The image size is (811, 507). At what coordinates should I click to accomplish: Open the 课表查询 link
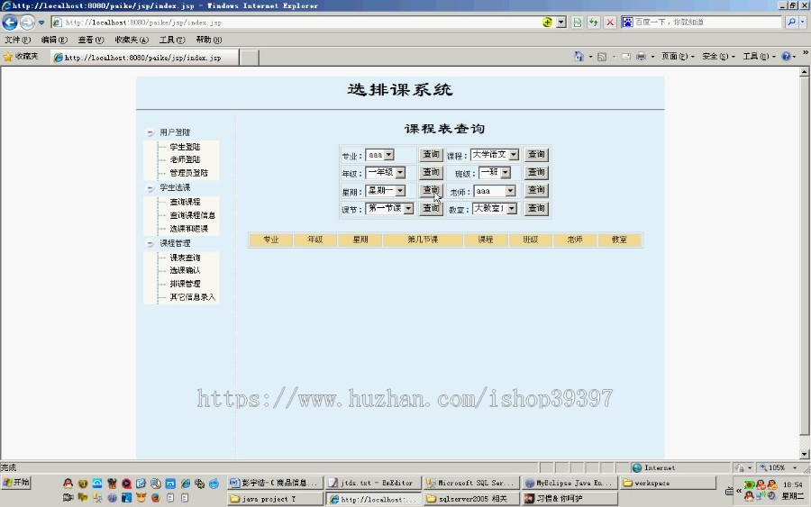(x=185, y=258)
